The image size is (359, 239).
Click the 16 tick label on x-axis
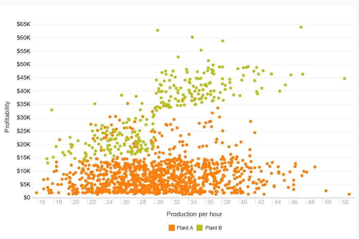point(42,202)
